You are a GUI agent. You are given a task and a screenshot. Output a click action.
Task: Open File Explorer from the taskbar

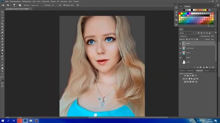coord(31,121)
